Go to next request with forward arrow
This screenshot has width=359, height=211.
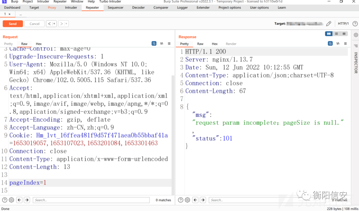61,24
